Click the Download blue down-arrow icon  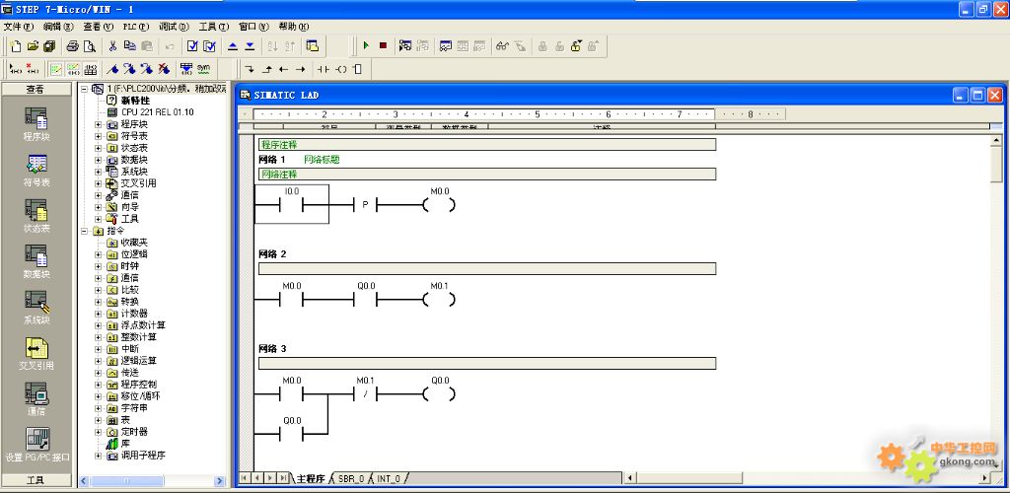click(x=250, y=46)
